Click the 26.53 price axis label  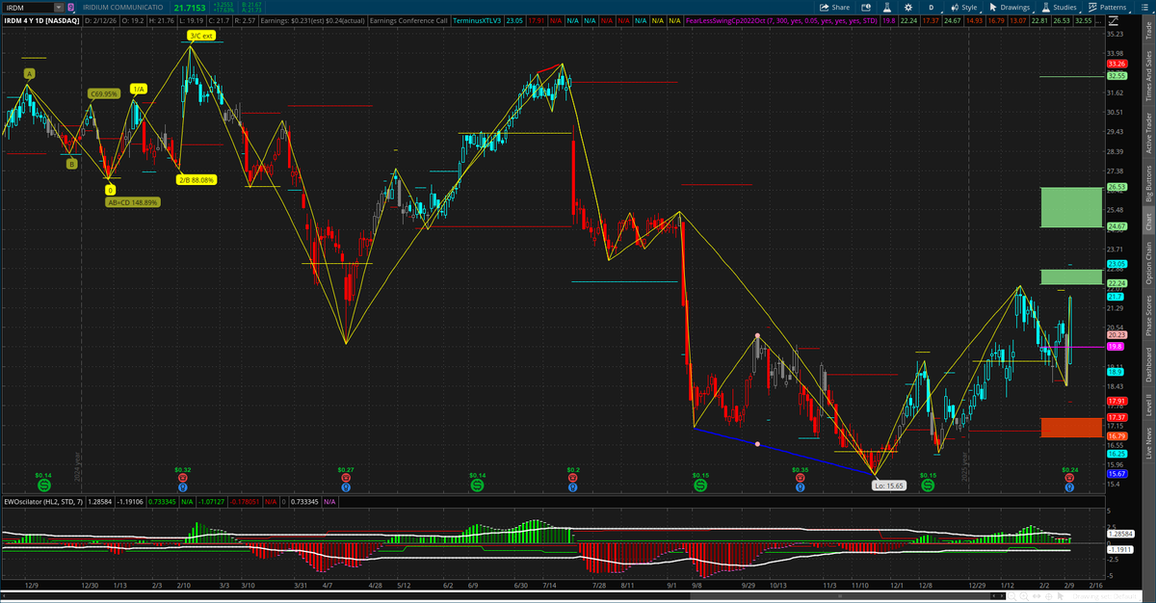[x=1117, y=187]
